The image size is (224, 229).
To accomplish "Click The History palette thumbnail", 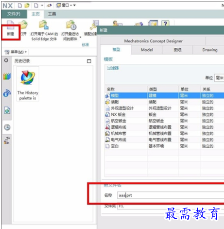I will click(x=28, y=84).
